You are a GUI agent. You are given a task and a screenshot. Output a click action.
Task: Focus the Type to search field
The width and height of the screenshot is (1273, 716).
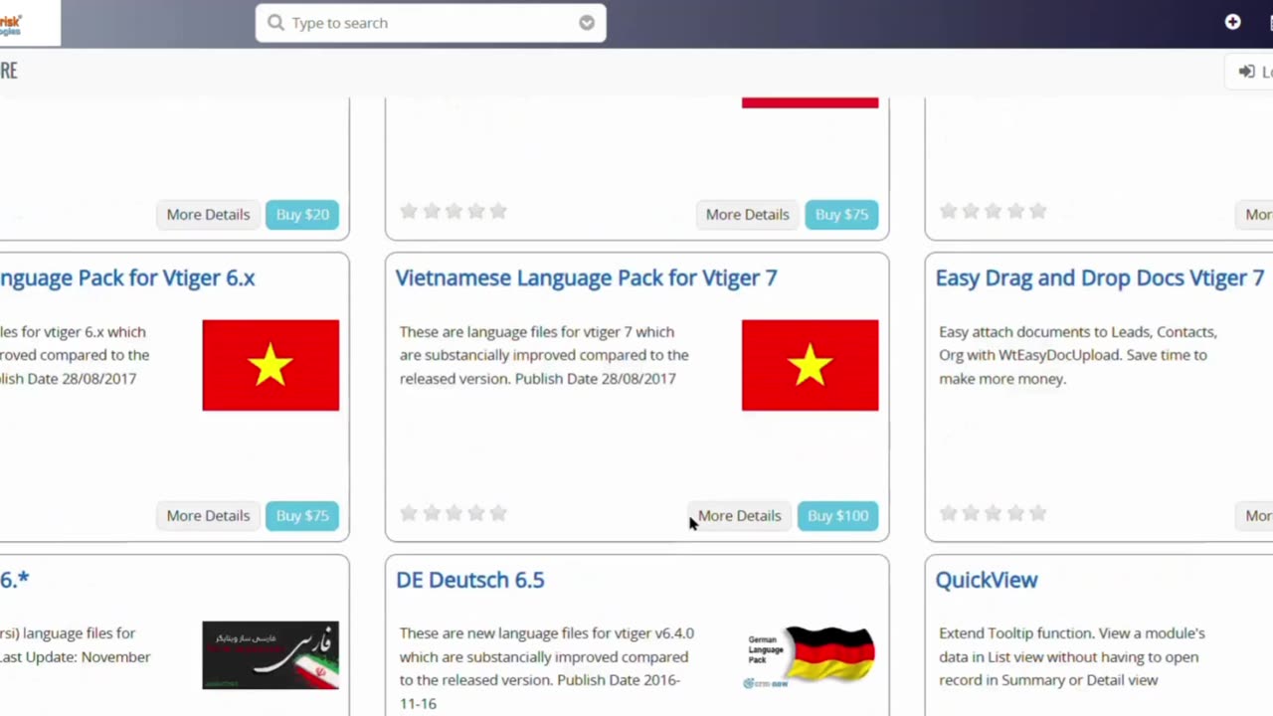pos(431,23)
